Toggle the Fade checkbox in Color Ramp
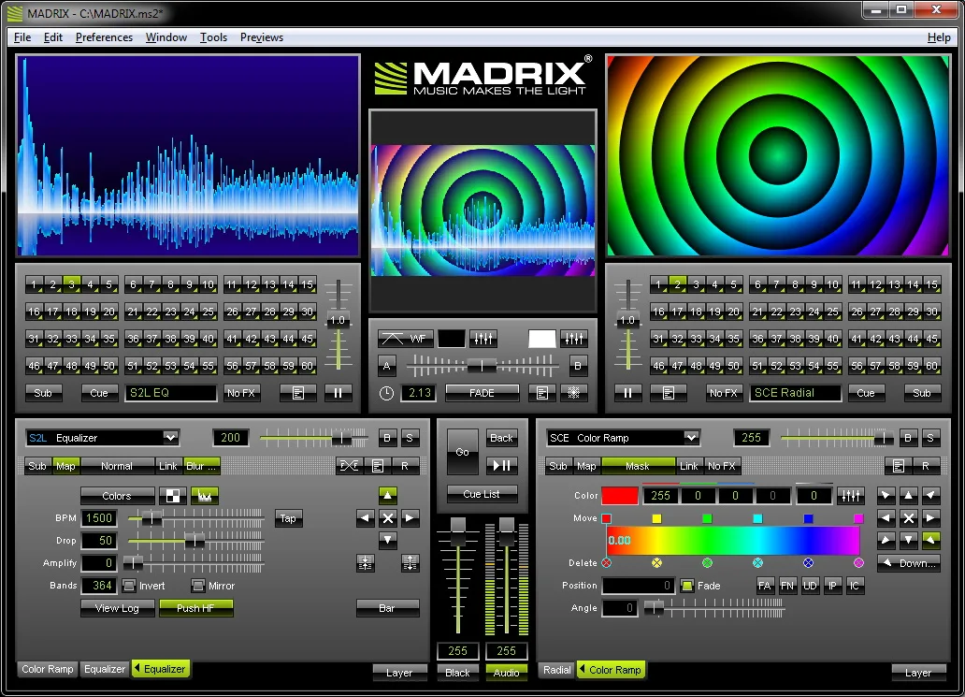 click(x=687, y=586)
